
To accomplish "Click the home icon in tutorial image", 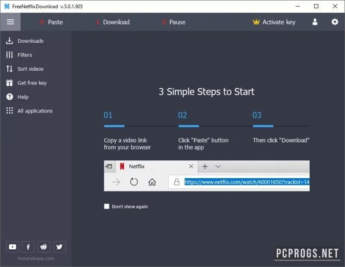I will (152, 182).
